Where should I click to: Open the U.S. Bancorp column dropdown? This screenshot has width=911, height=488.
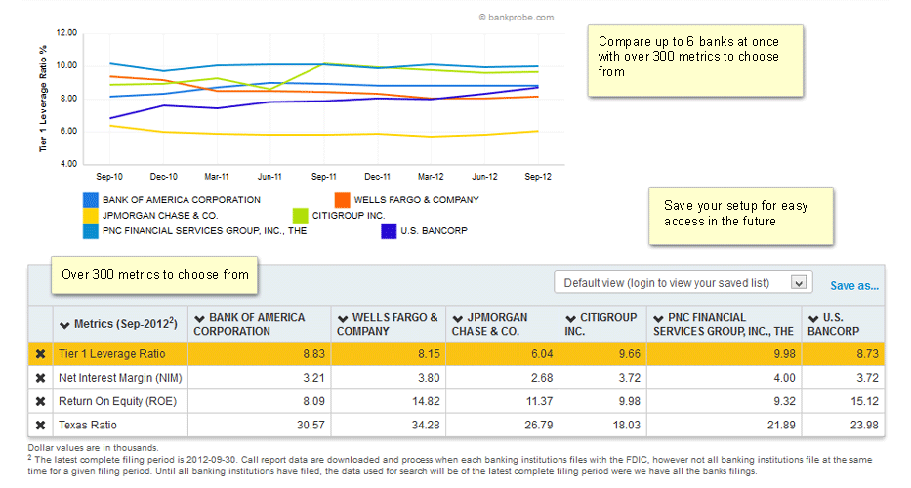click(811, 318)
